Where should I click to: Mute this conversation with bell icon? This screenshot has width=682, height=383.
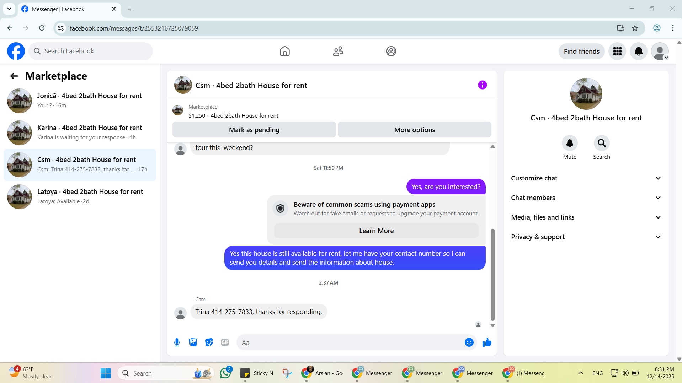pos(569,143)
